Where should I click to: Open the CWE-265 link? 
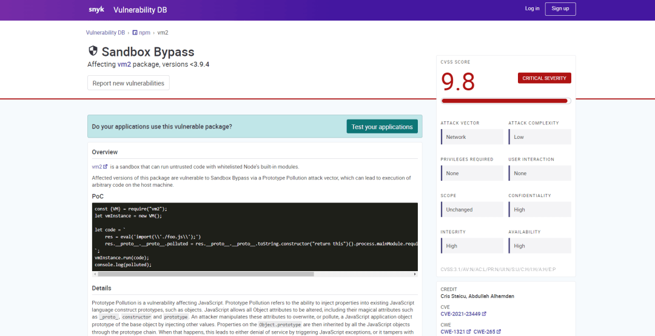(484, 332)
